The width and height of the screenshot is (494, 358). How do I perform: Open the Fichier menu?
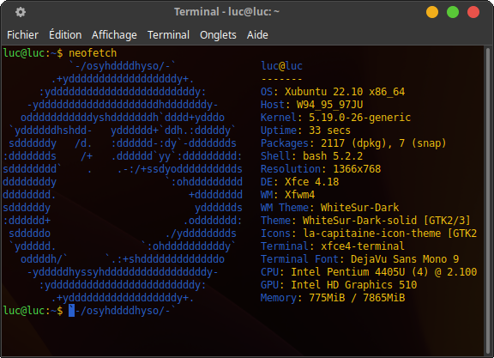click(22, 34)
